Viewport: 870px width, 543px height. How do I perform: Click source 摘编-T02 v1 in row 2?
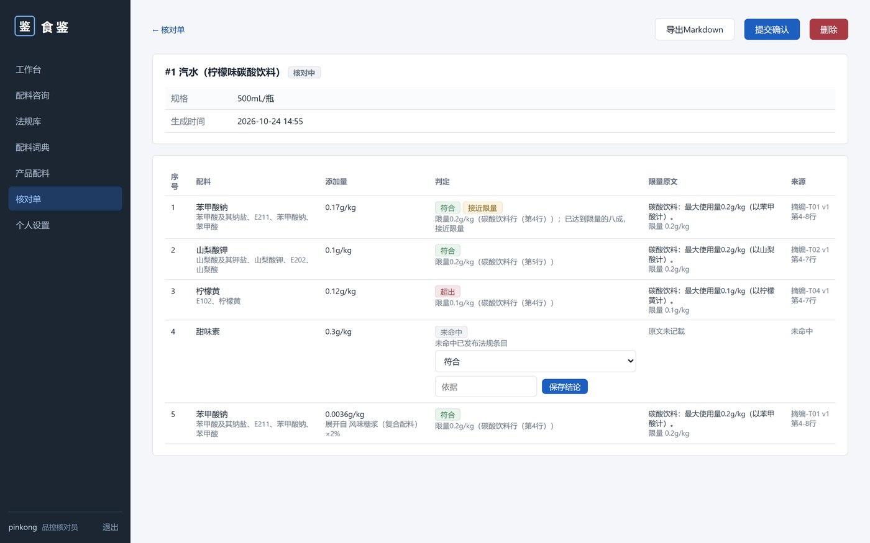pos(810,249)
